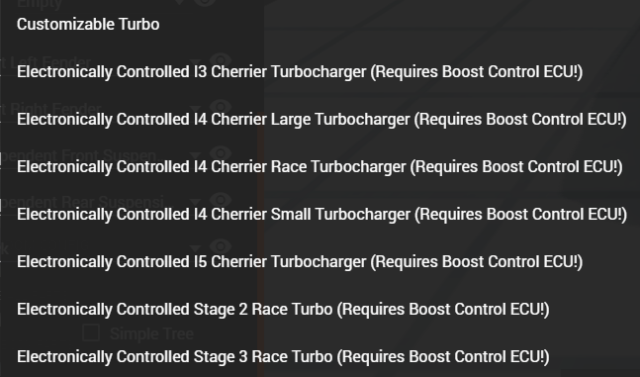Open the dropdown arrow below Rear Suspension
The width and height of the screenshot is (640, 377).
pos(196,248)
